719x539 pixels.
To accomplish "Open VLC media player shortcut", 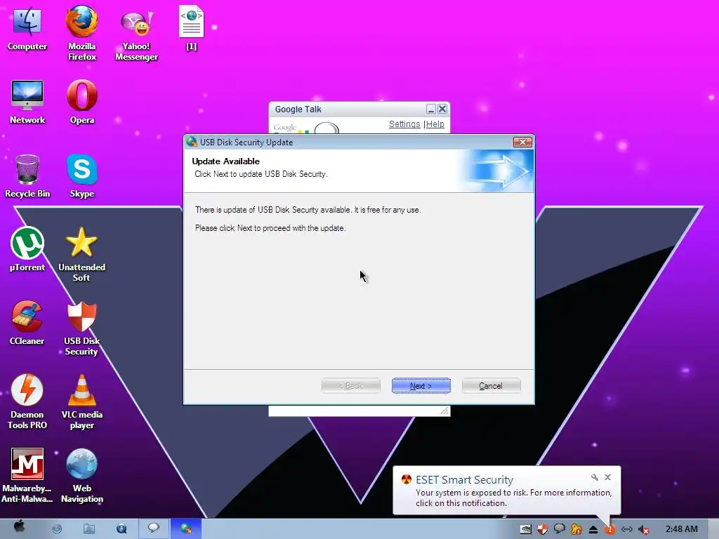I will (81, 401).
